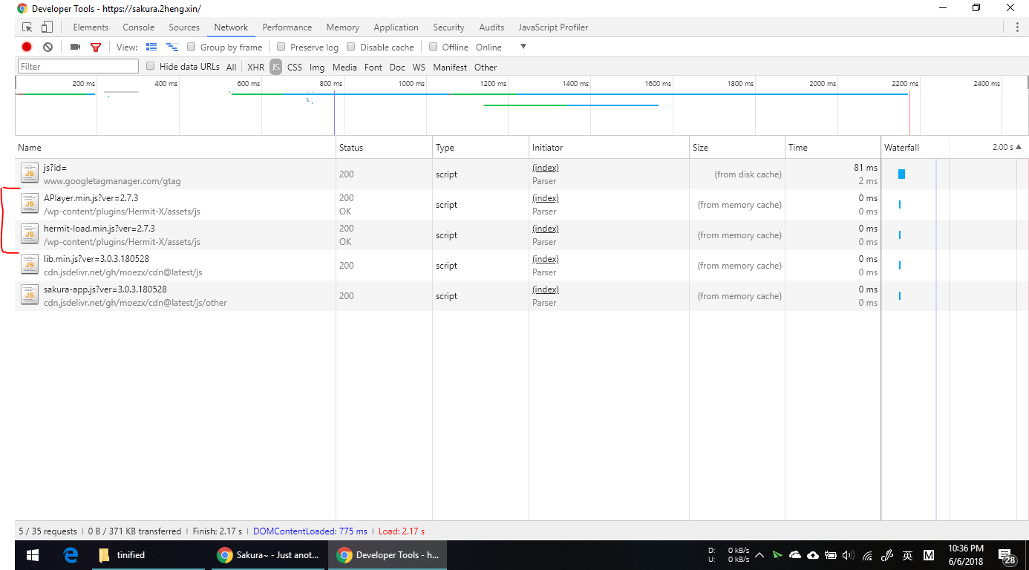Toggle the network overview view icon
The height and width of the screenshot is (570, 1029).
[x=172, y=47]
